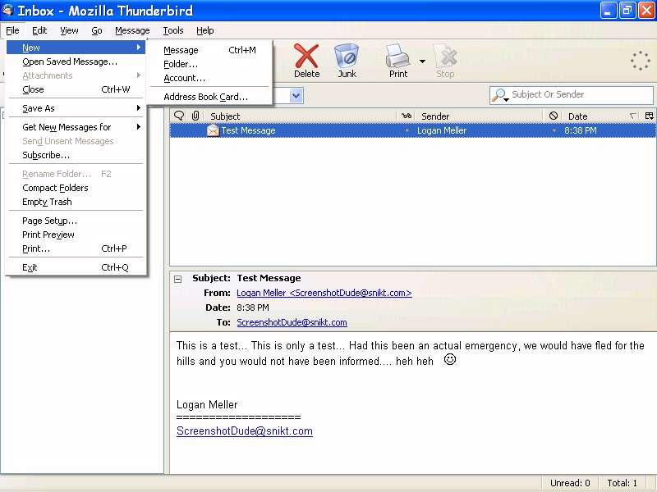Open the Help menu
The width and height of the screenshot is (657, 492).
[x=204, y=30]
